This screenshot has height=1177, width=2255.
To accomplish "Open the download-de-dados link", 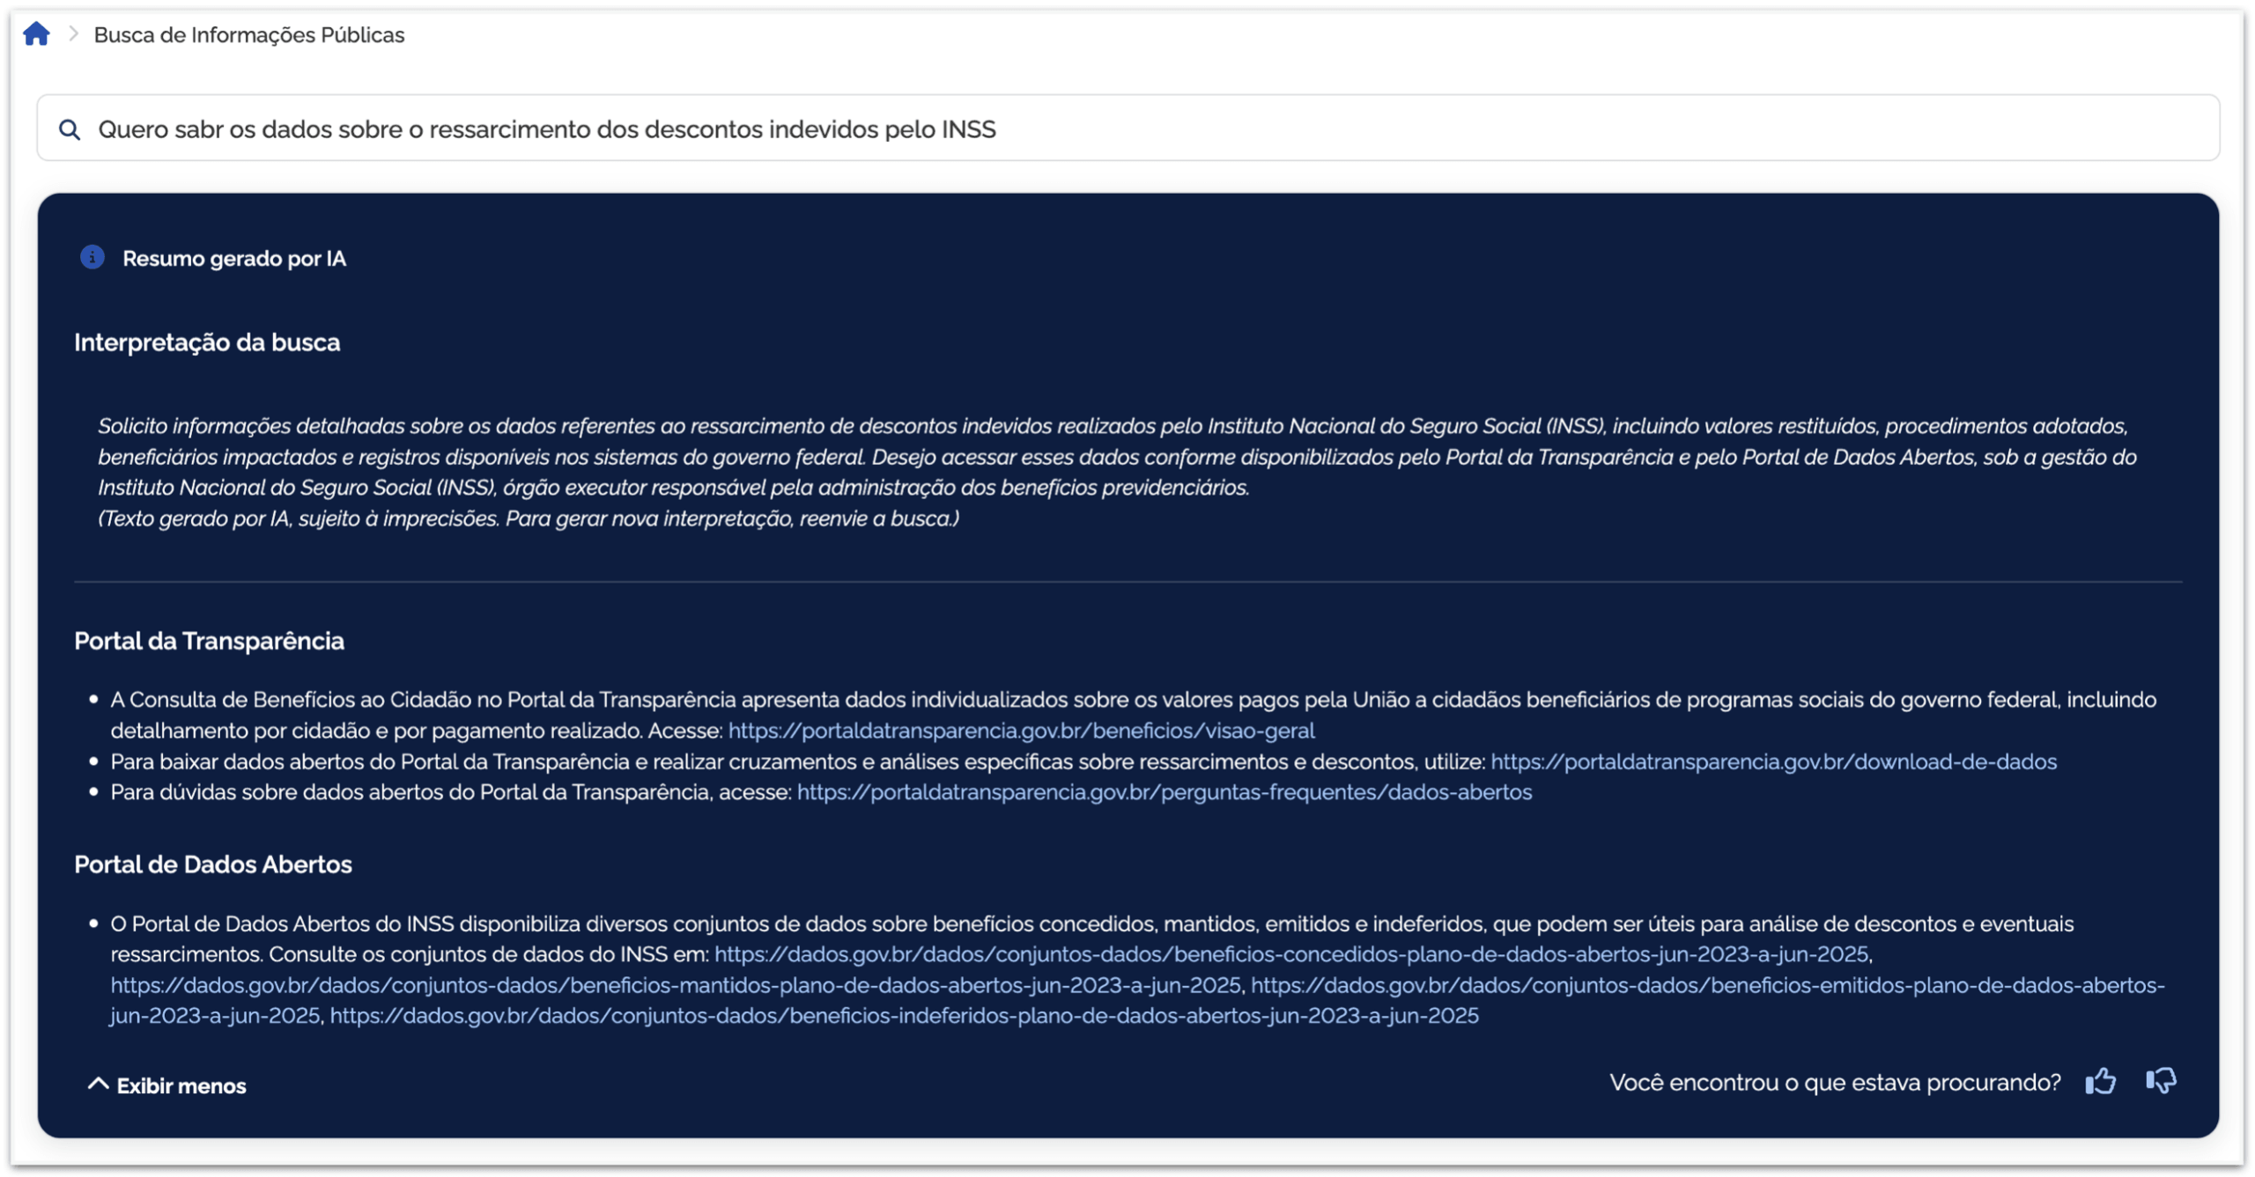I will 1773,761.
